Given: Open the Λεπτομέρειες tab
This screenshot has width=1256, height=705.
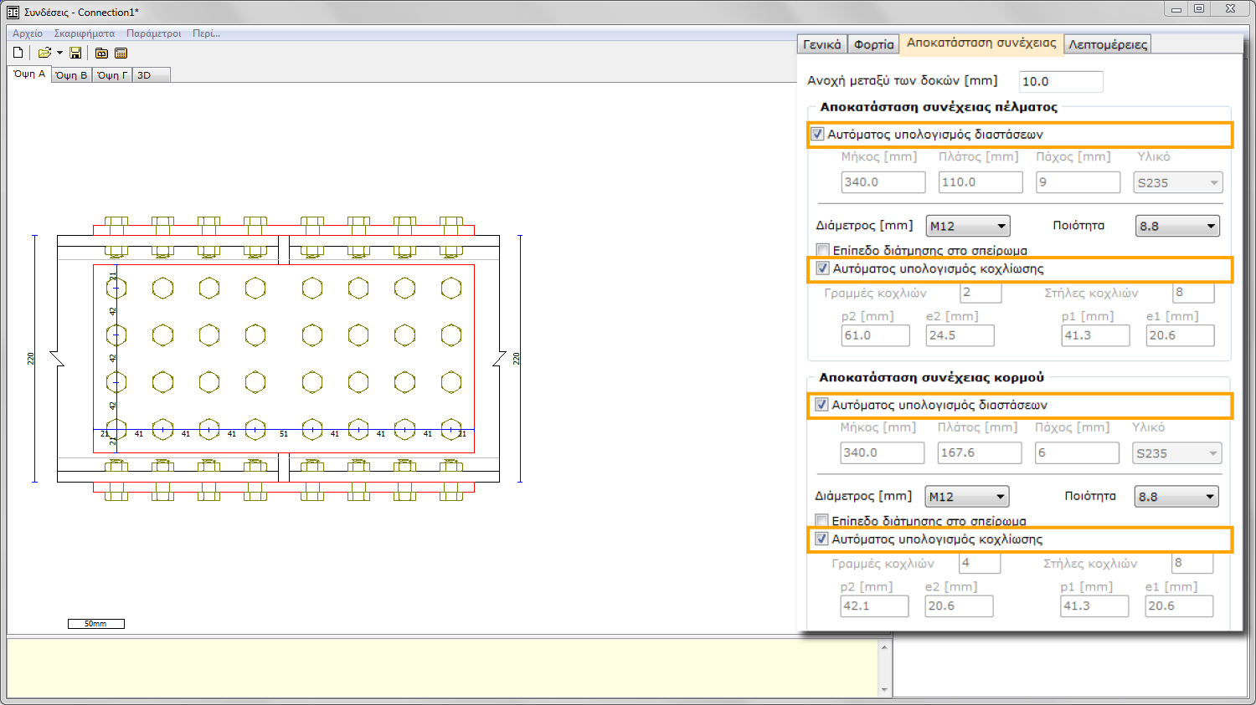Looking at the screenshot, I should (x=1107, y=44).
